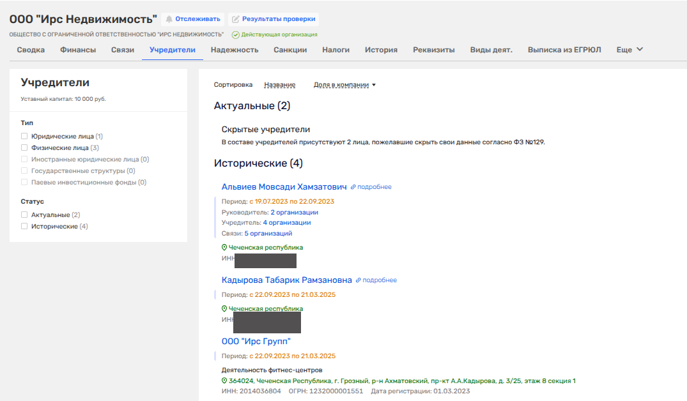The width and height of the screenshot is (687, 401).
Task: Click location pin under Альвиев Мовсади Хамзатович
Action: pos(224,247)
